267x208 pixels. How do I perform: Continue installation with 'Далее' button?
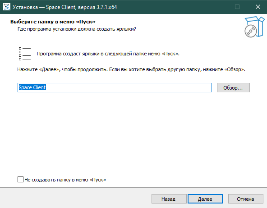coord(205,199)
